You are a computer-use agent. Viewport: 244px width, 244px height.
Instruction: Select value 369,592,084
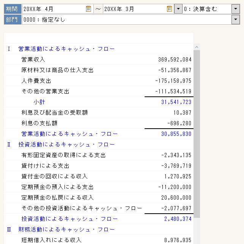coord(175,60)
